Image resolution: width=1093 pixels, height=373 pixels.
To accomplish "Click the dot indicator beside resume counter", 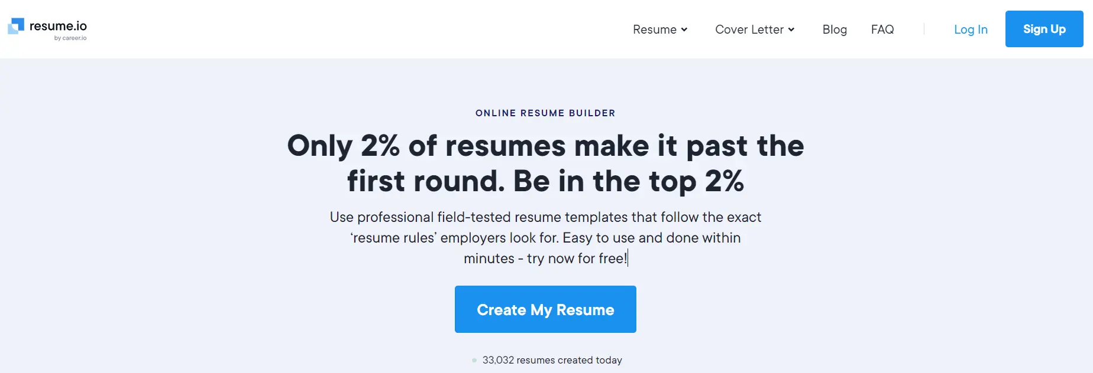I will tap(474, 360).
